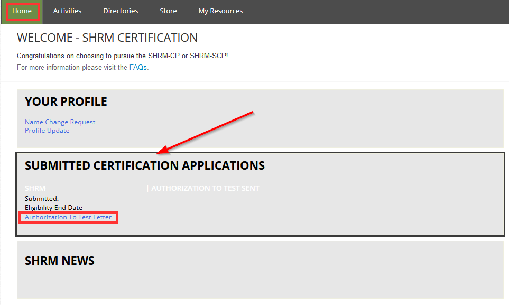Expand the SHRM NEWS panel

click(60, 260)
